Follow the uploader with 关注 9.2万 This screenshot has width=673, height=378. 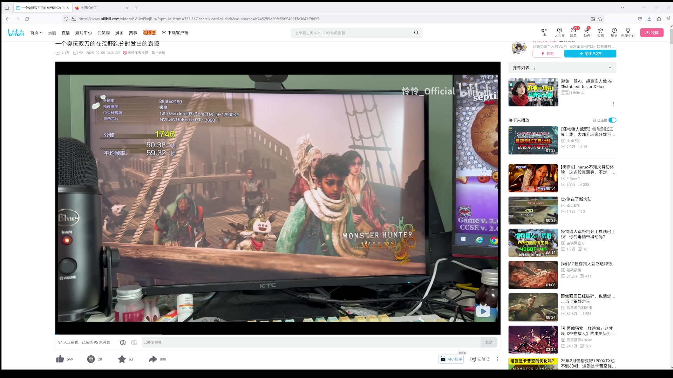(x=590, y=54)
